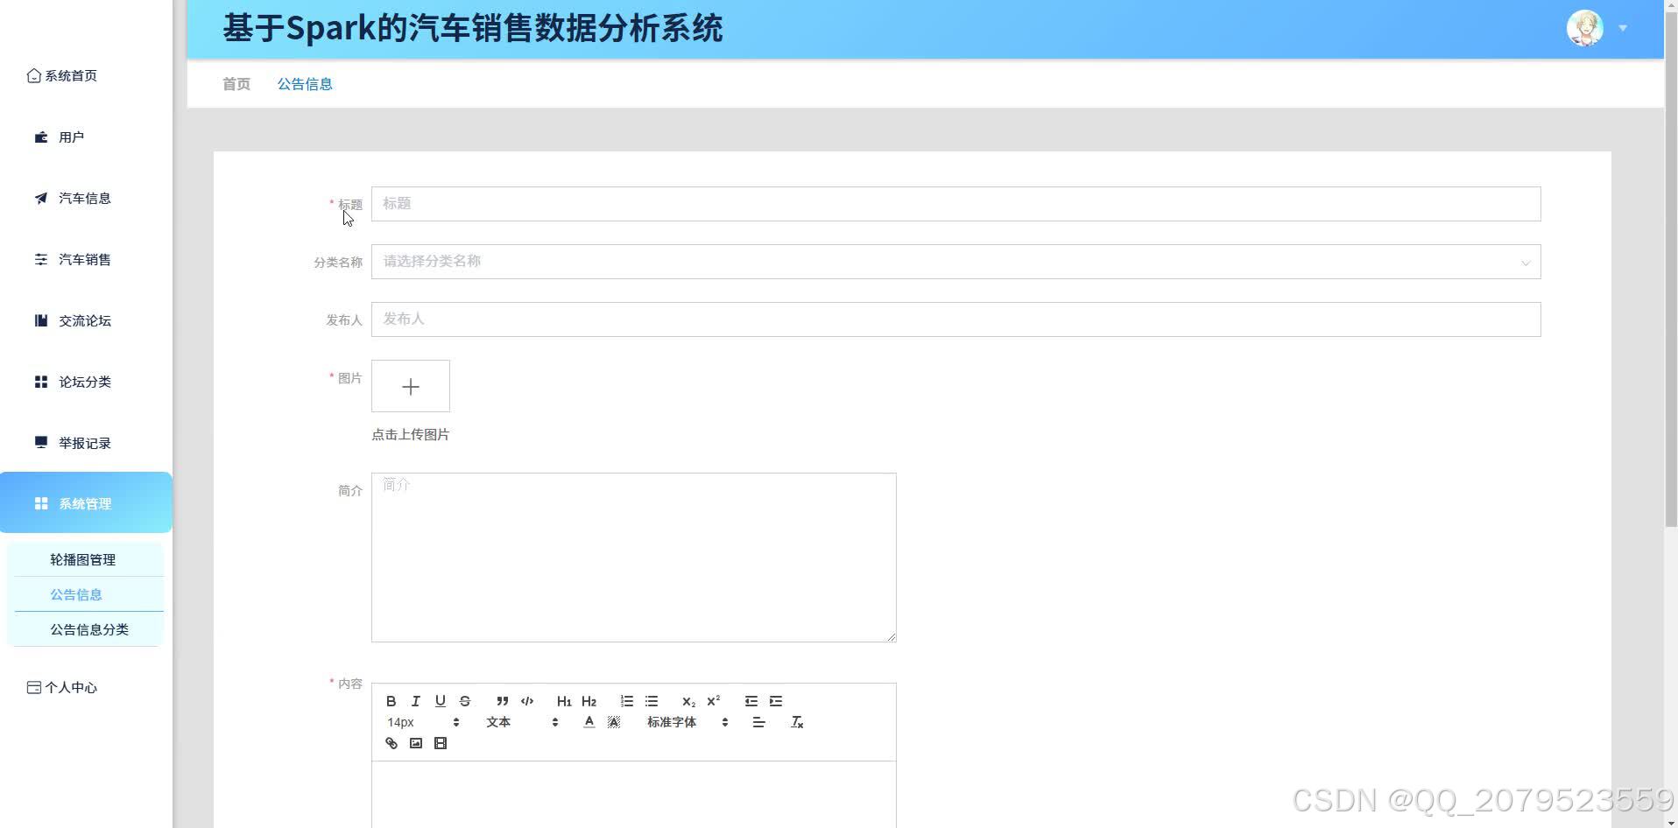The width and height of the screenshot is (1678, 828).
Task: Click the 首页 breadcrumb link
Action: [x=236, y=84]
